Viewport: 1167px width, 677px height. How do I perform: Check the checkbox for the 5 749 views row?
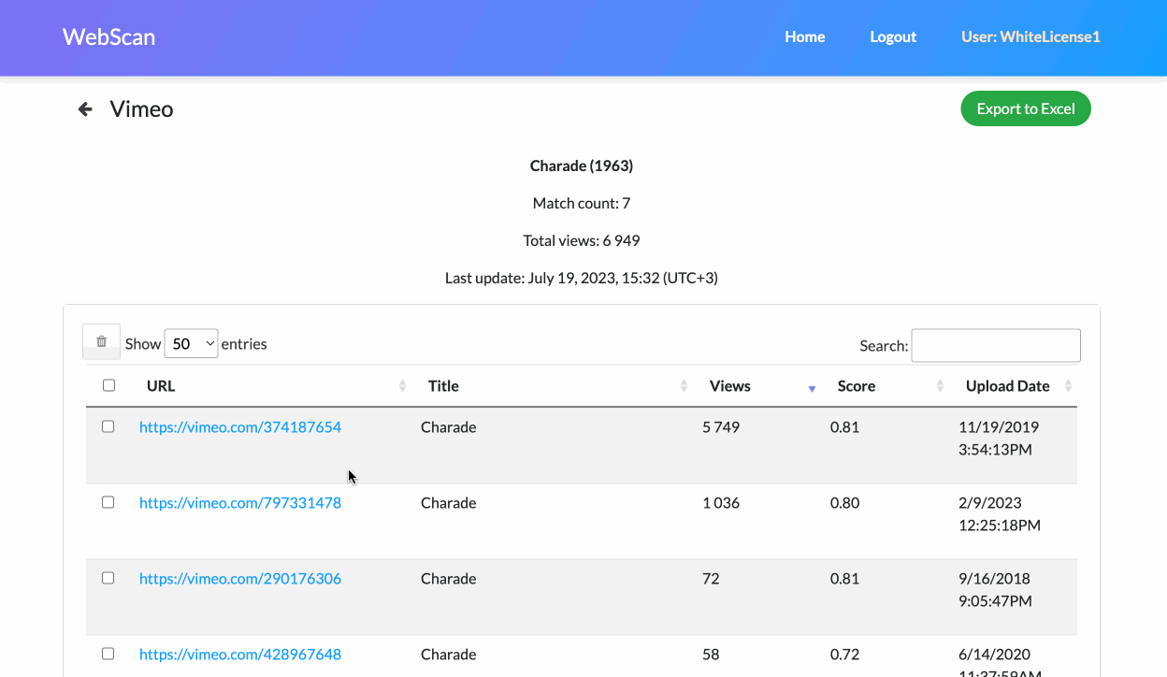click(x=108, y=425)
